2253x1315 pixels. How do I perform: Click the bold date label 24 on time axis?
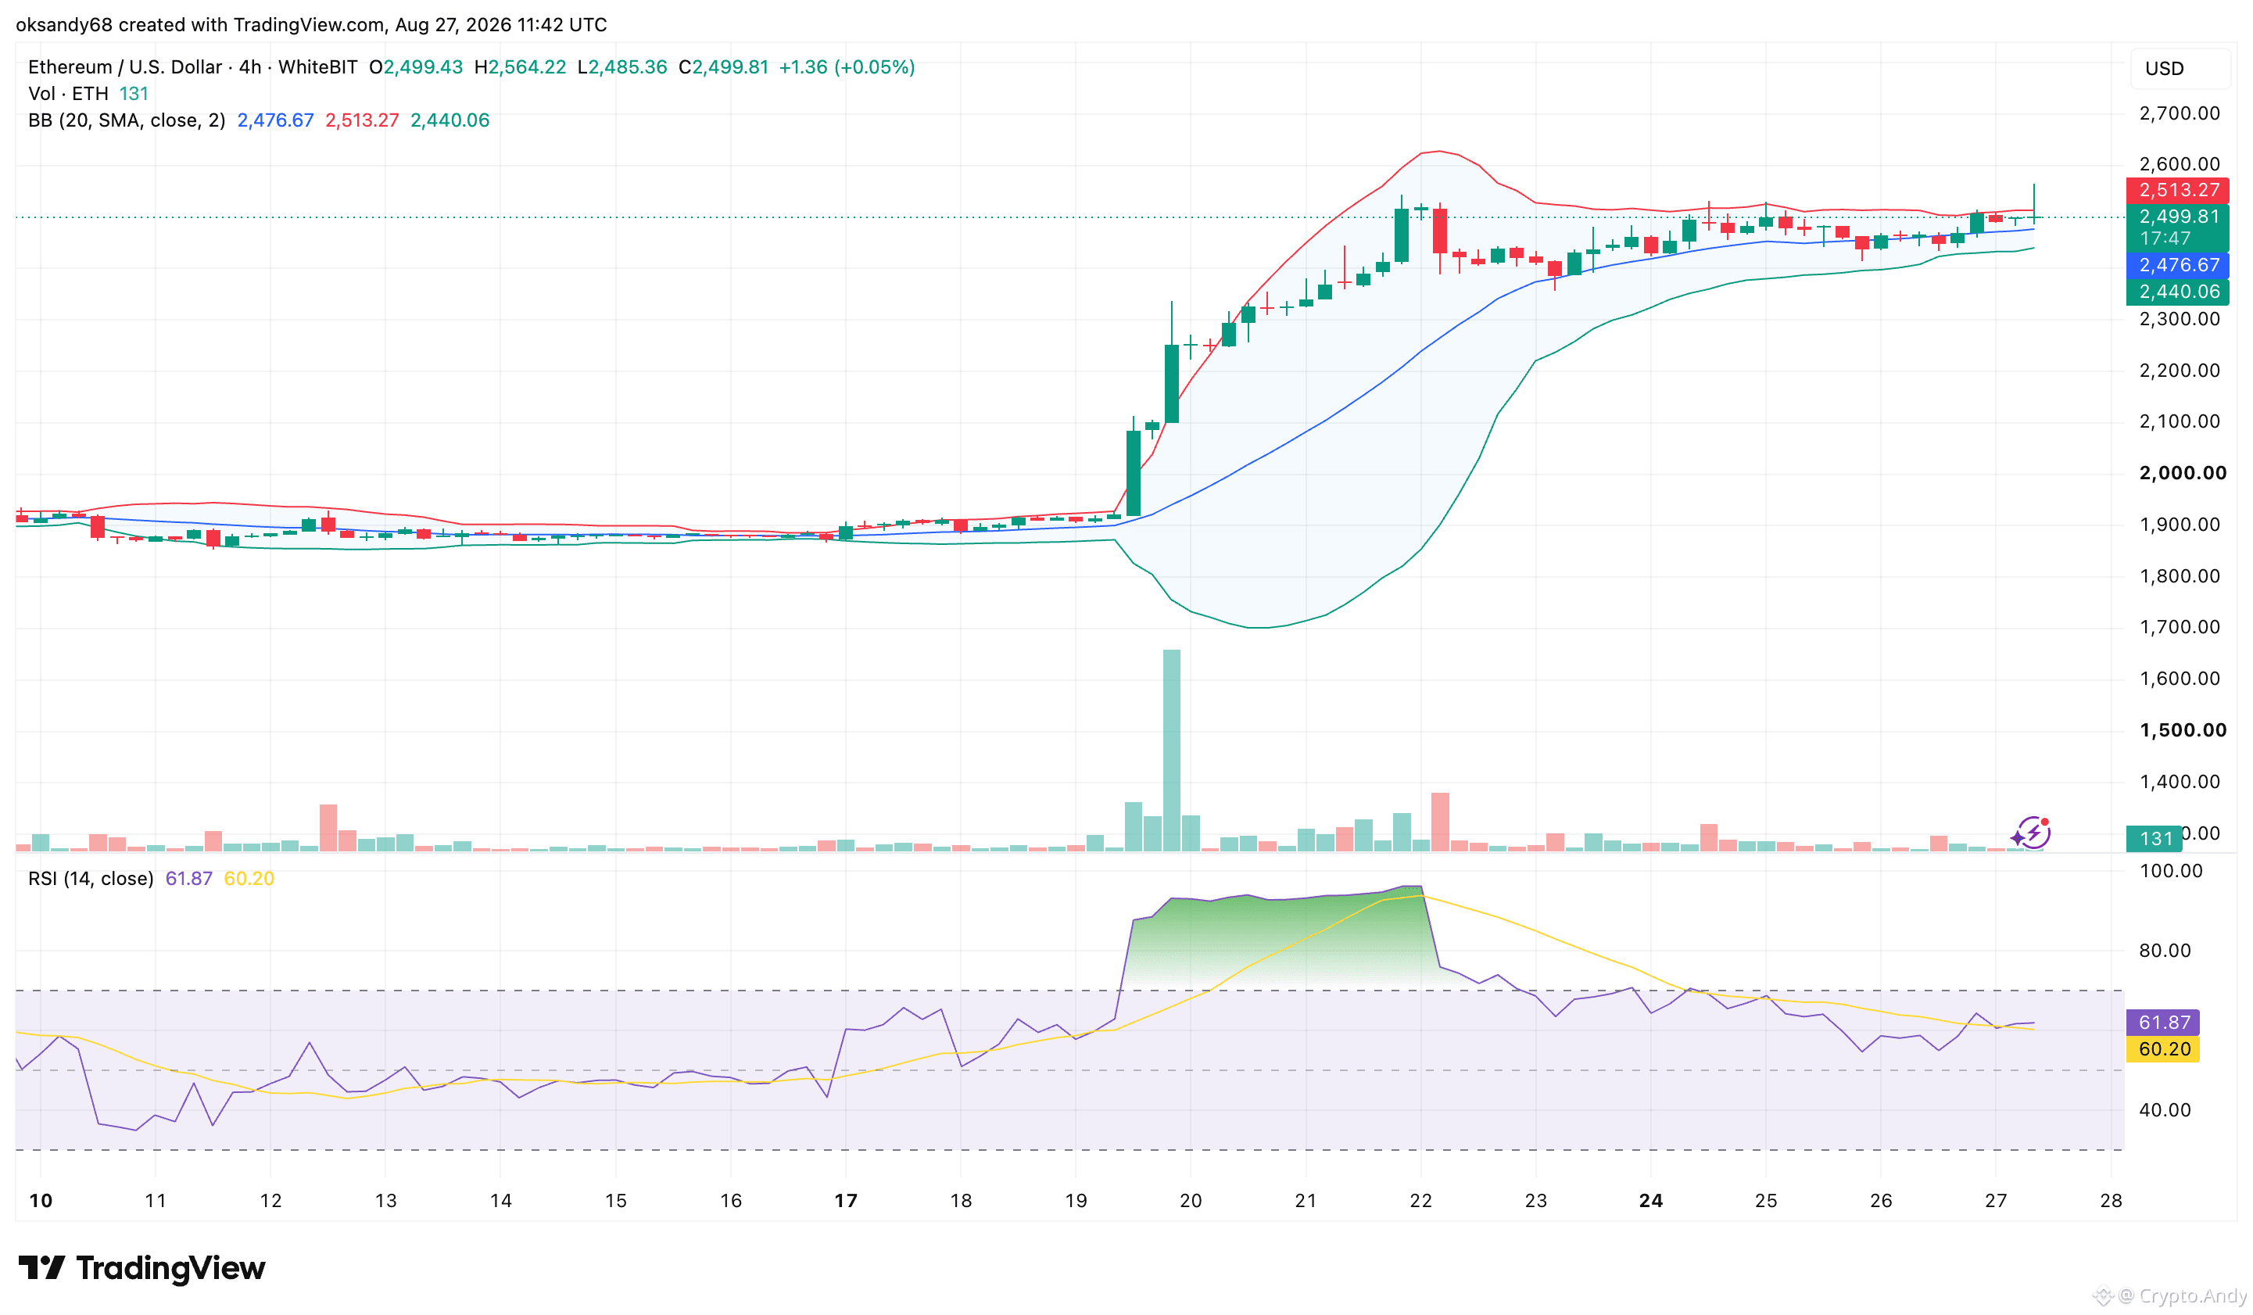pyautogui.click(x=1651, y=1201)
